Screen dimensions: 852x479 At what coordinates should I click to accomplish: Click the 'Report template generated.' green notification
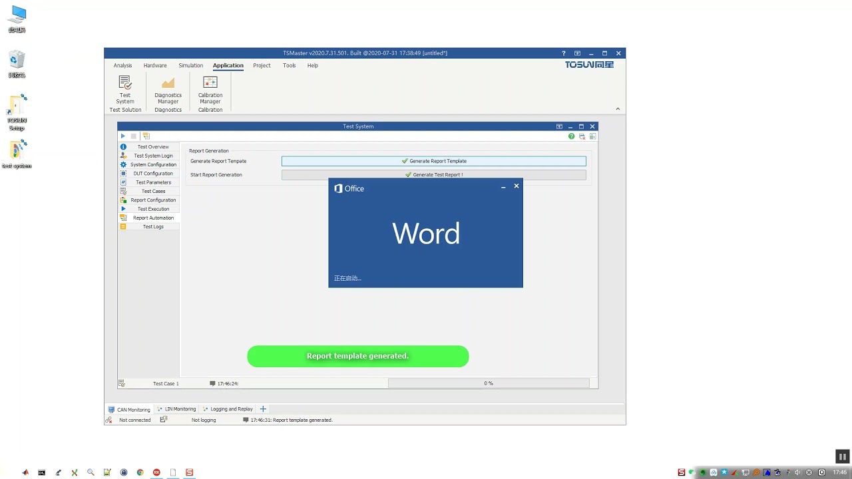(357, 356)
